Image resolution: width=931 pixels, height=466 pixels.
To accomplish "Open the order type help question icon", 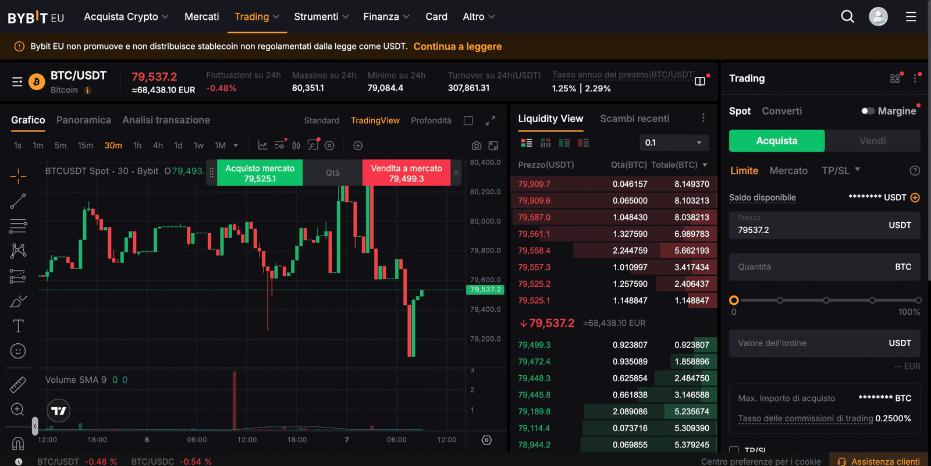I will (915, 170).
